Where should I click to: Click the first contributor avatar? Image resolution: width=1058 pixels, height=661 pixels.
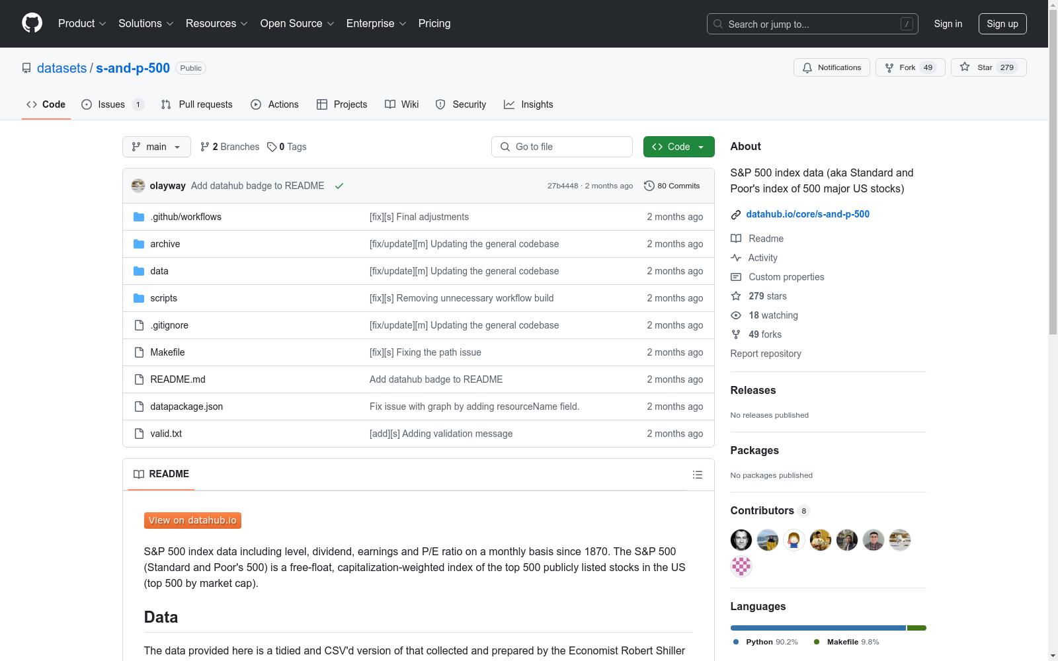pyautogui.click(x=741, y=540)
